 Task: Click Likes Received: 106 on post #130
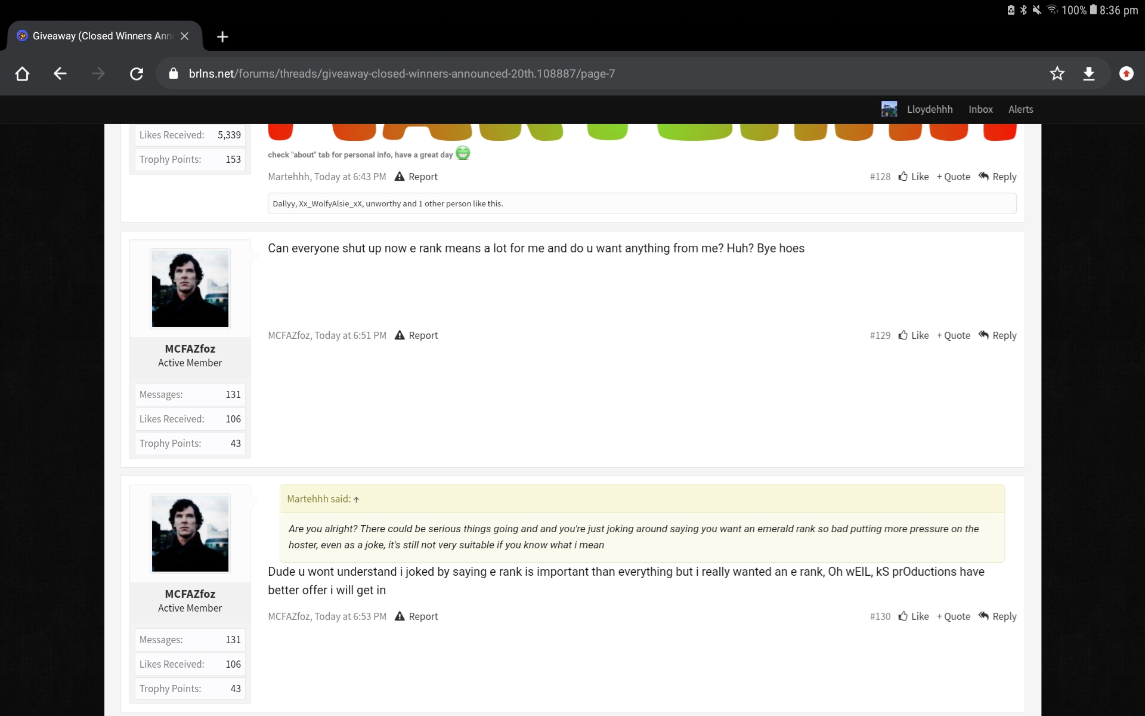(x=190, y=664)
